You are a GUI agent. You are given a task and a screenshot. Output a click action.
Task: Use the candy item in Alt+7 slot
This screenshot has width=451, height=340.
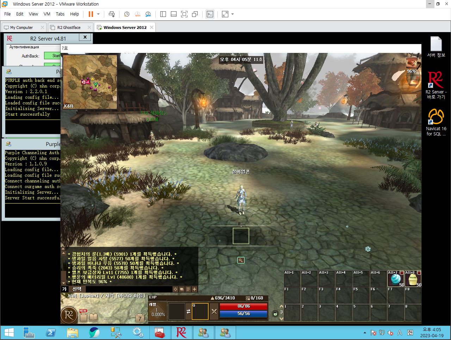(396, 279)
